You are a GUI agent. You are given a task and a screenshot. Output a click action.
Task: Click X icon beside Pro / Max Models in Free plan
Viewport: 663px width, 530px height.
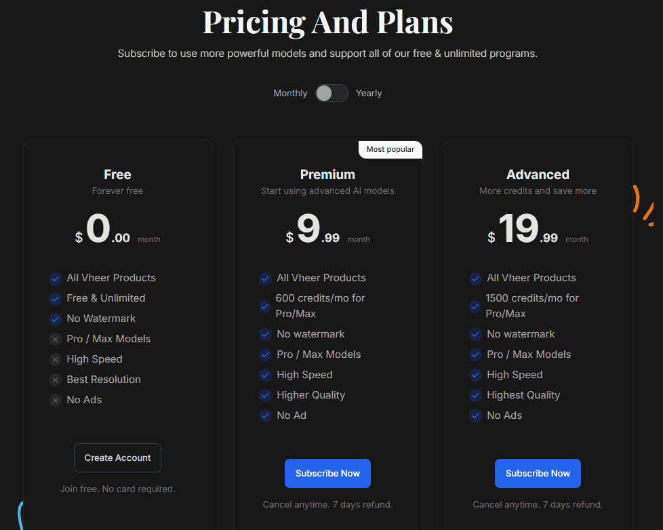point(56,339)
